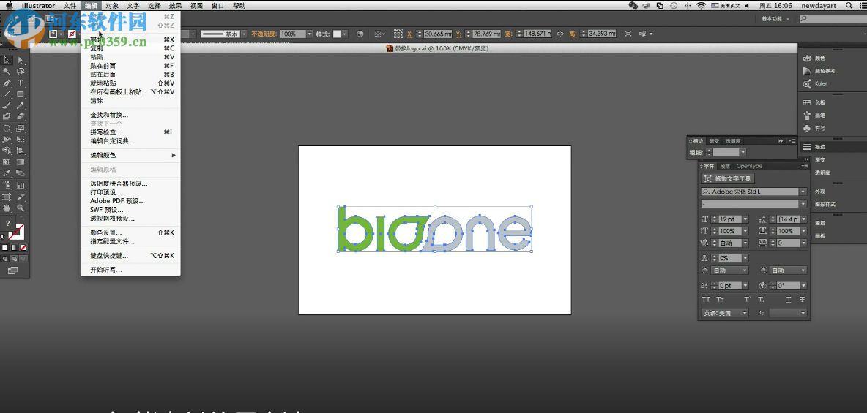Toggle Superscript in Character panel
867x413 pixels.
click(747, 300)
